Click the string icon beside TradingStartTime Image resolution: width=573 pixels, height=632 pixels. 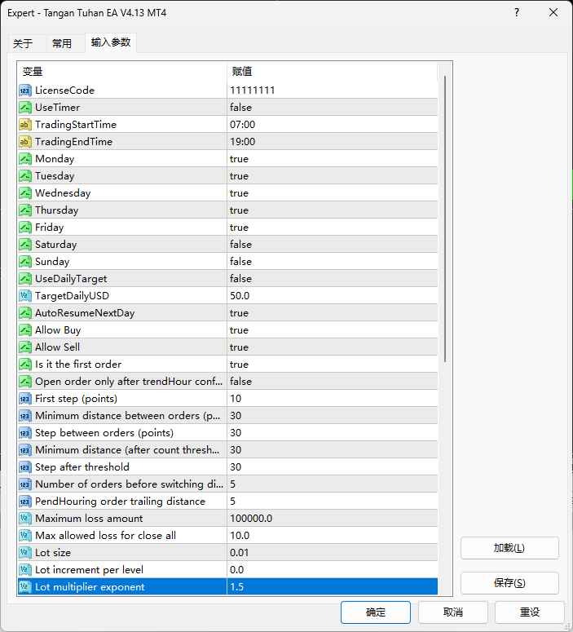[25, 125]
